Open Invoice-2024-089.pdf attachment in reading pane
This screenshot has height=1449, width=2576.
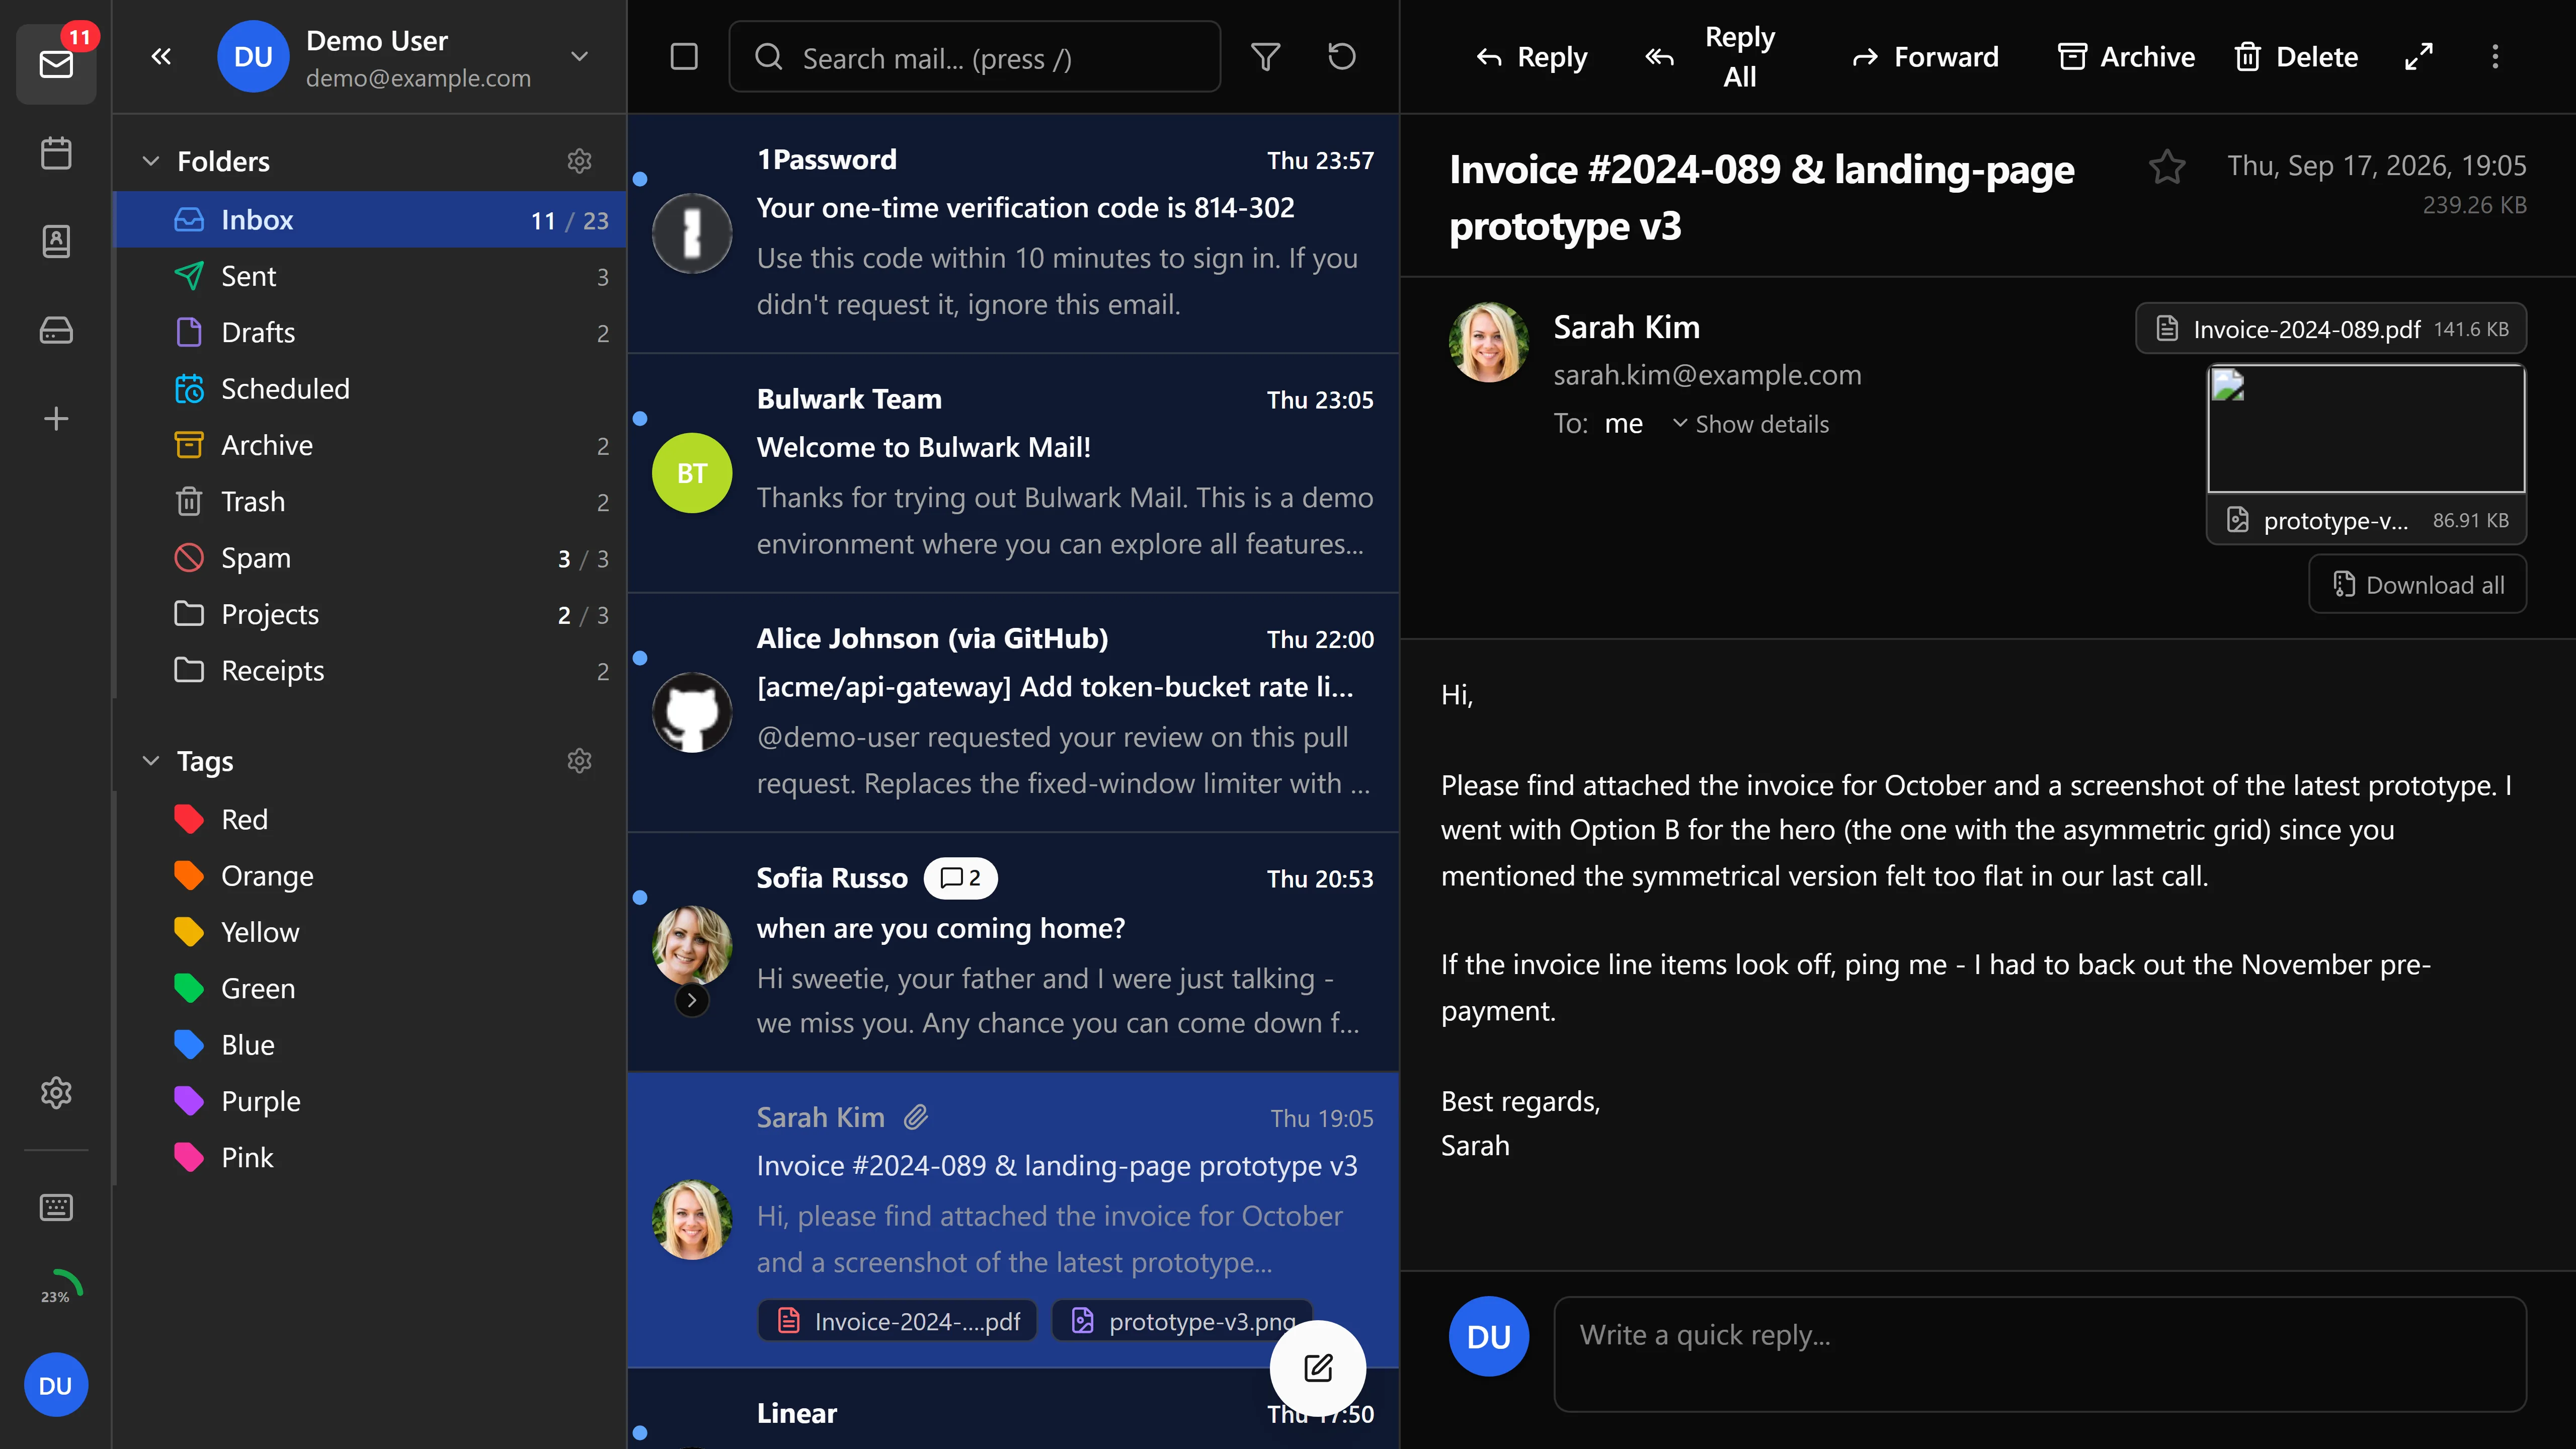tap(2331, 329)
